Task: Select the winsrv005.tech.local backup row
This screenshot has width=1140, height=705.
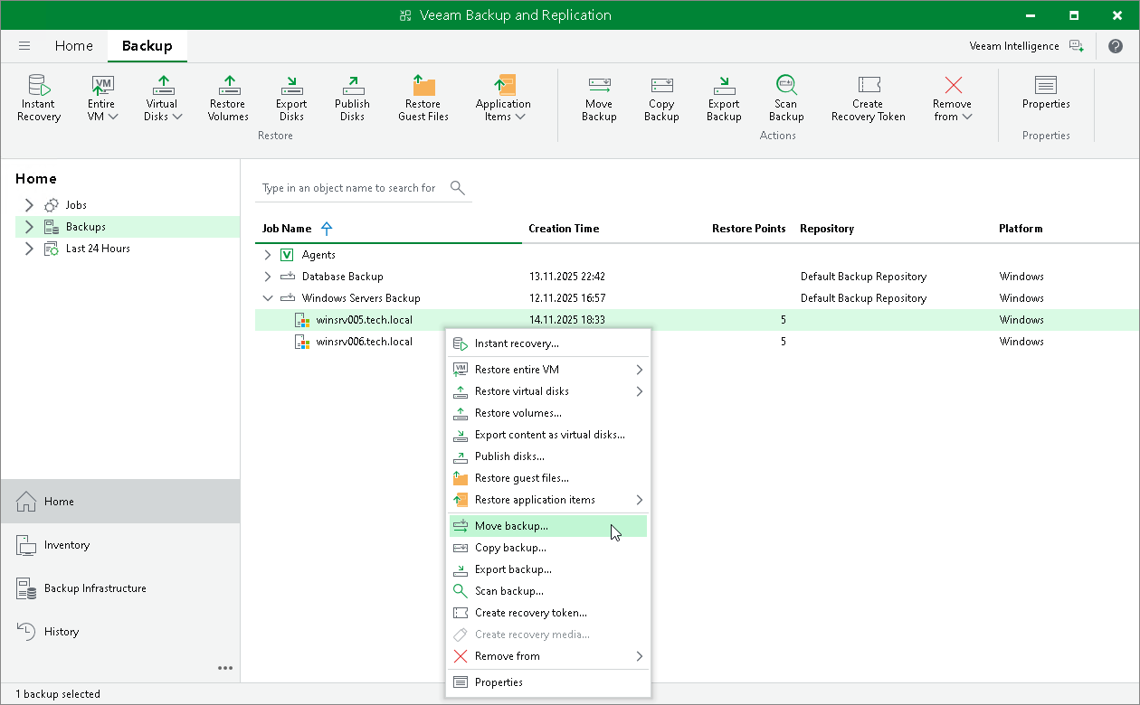Action: coord(697,320)
